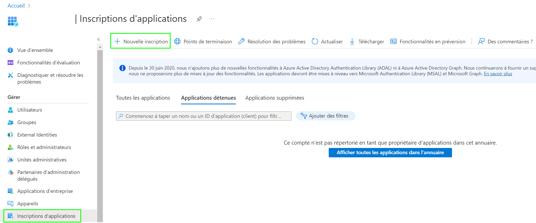Click the feedback person icon
The width and height of the screenshot is (536, 223).
481,42
